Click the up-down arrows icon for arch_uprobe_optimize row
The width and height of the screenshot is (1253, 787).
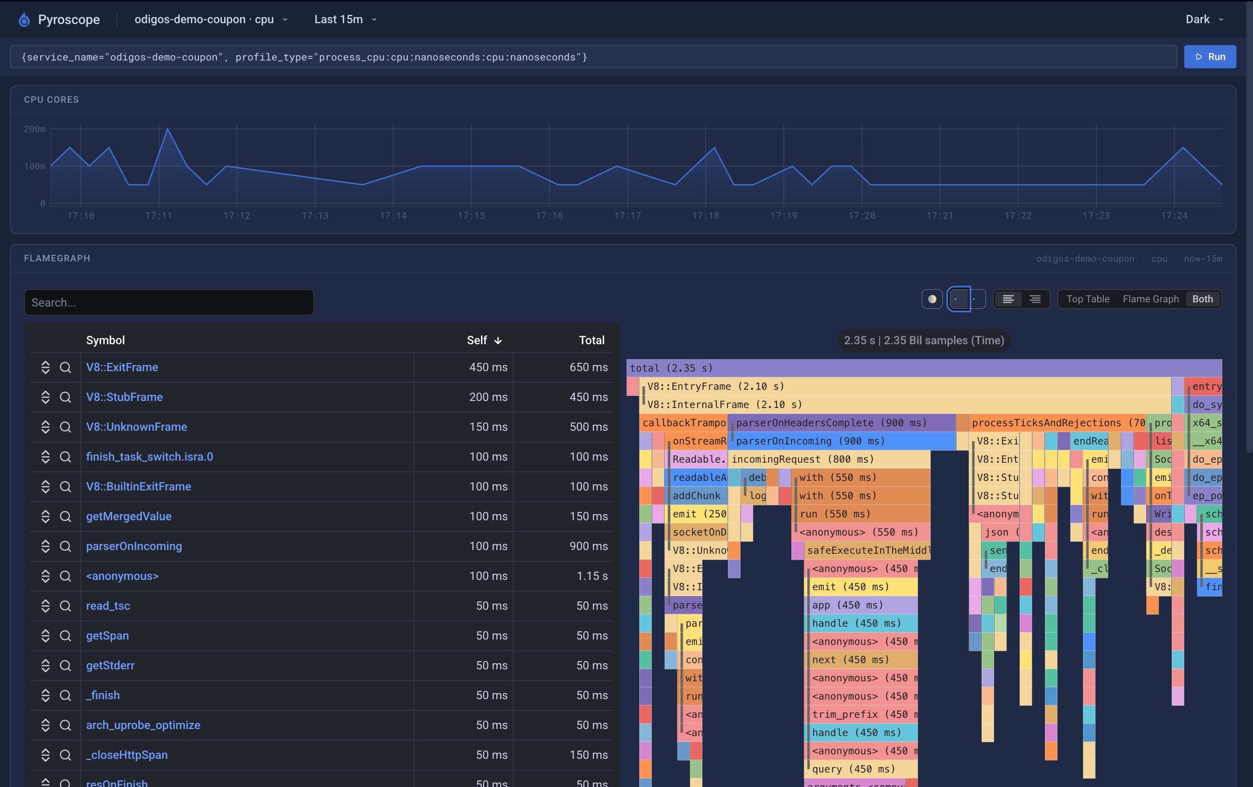click(x=45, y=725)
